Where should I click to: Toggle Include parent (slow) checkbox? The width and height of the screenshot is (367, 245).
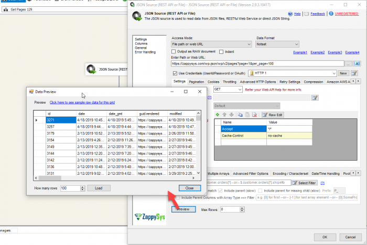point(220,191)
